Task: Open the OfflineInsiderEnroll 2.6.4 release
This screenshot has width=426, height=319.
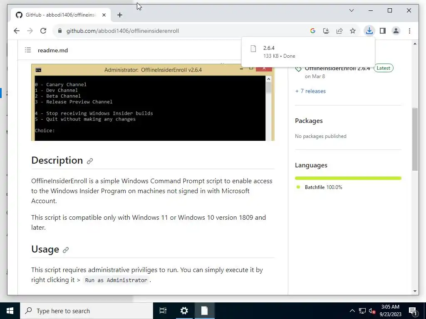Action: coord(337,69)
